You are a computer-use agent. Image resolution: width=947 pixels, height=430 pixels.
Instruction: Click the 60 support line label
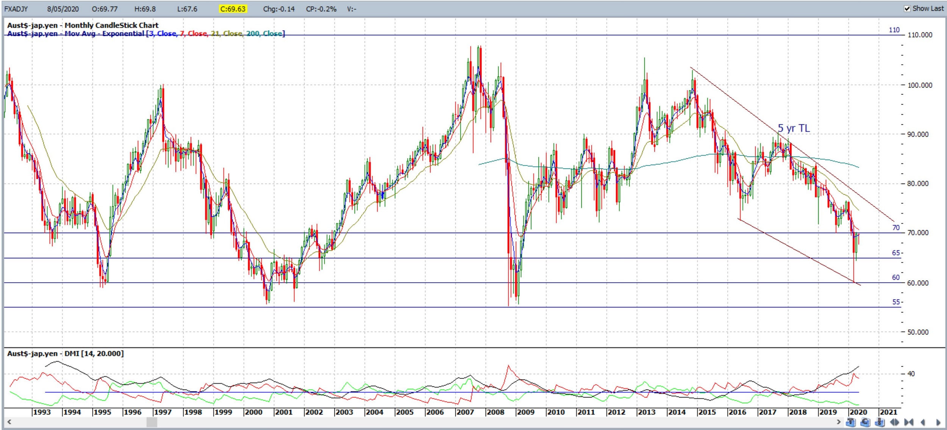[895, 277]
